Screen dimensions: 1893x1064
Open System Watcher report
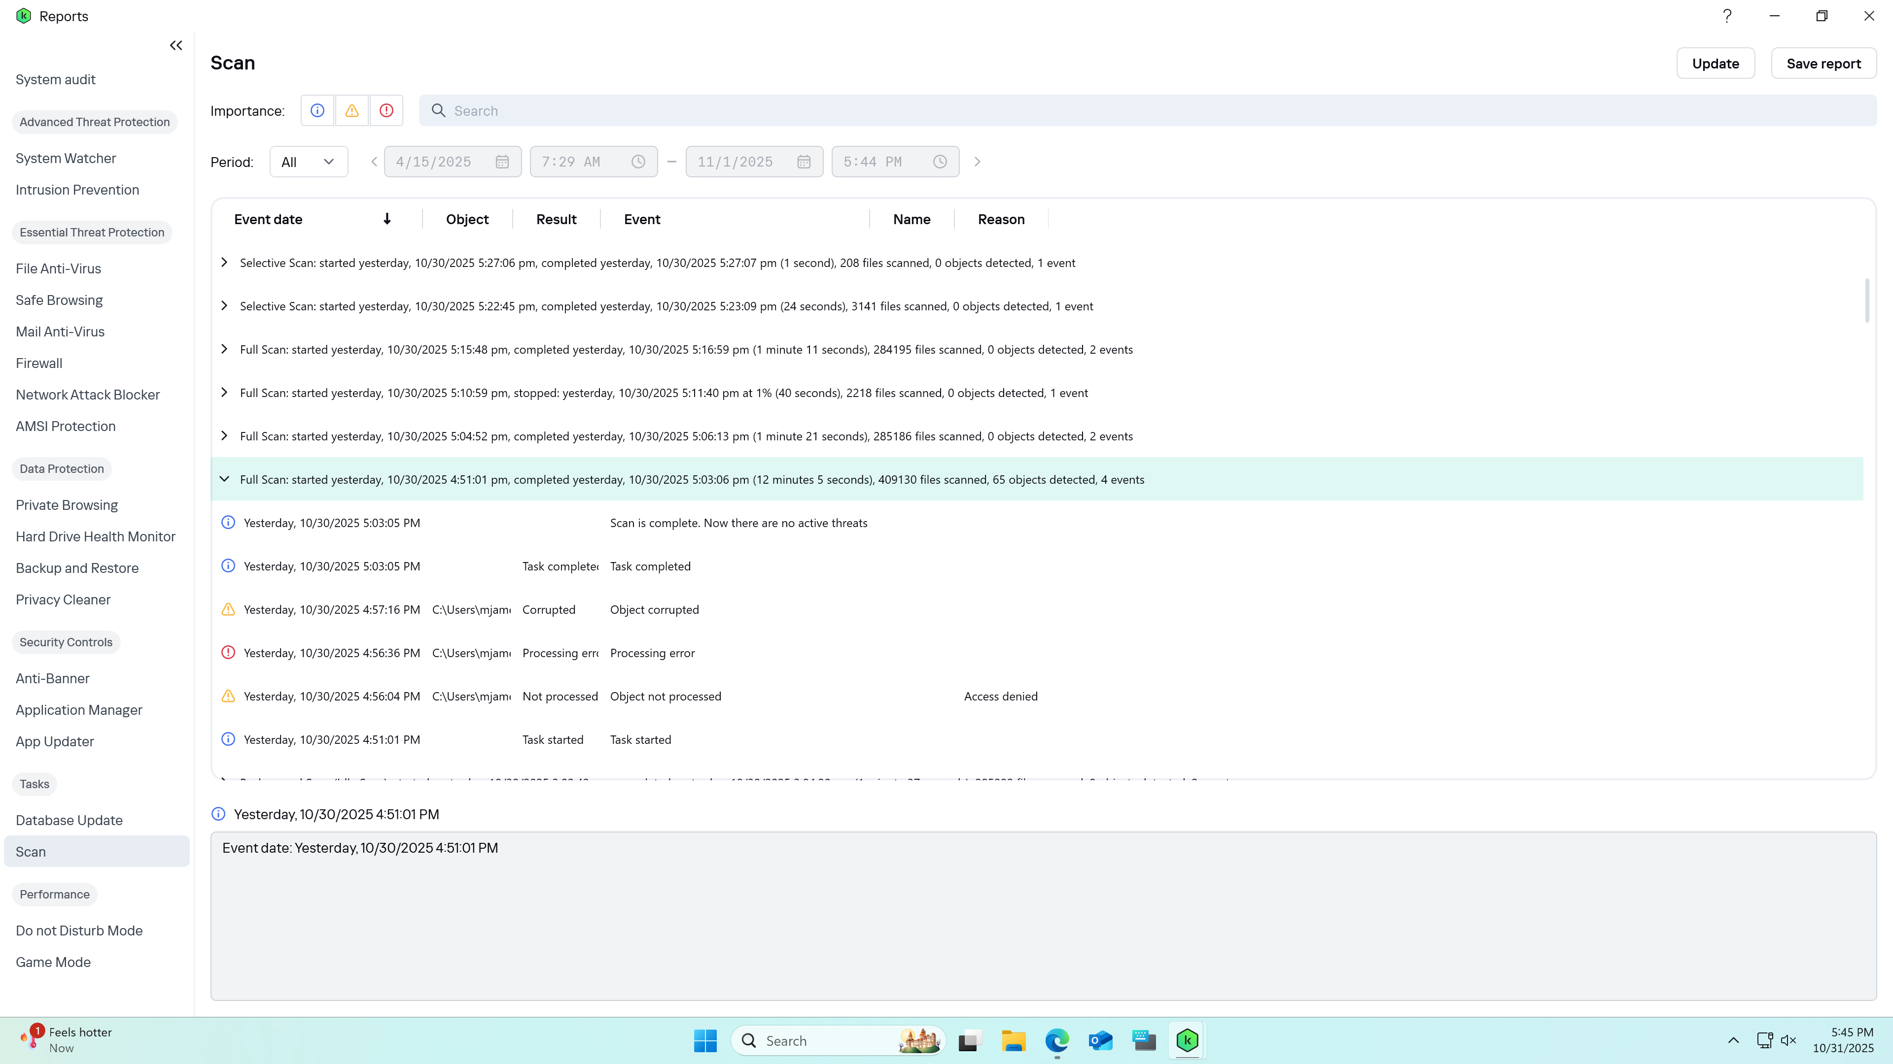point(66,158)
